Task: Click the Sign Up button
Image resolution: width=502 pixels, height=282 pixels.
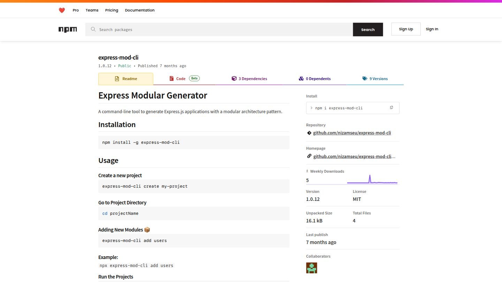Action: click(406, 29)
